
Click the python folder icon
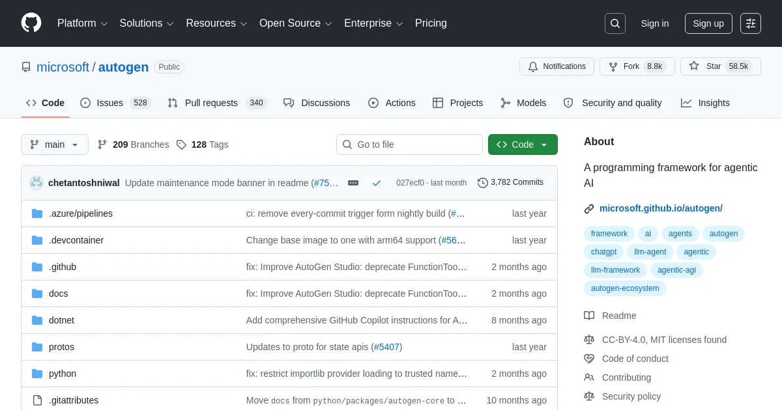37,374
